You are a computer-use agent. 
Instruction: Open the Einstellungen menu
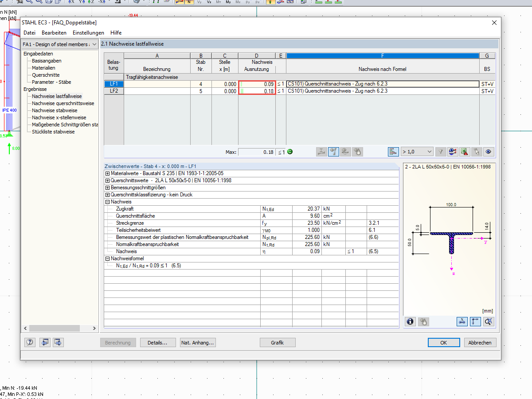(88, 32)
